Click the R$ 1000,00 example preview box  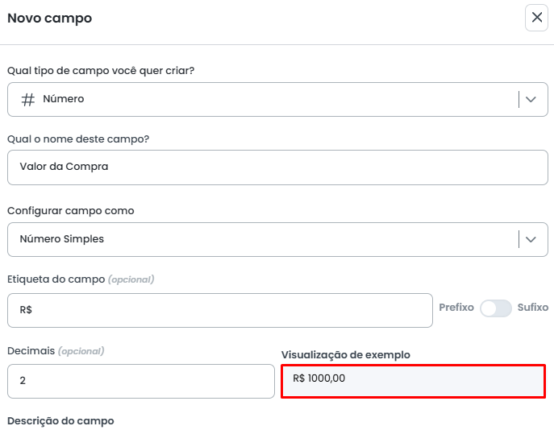(413, 381)
